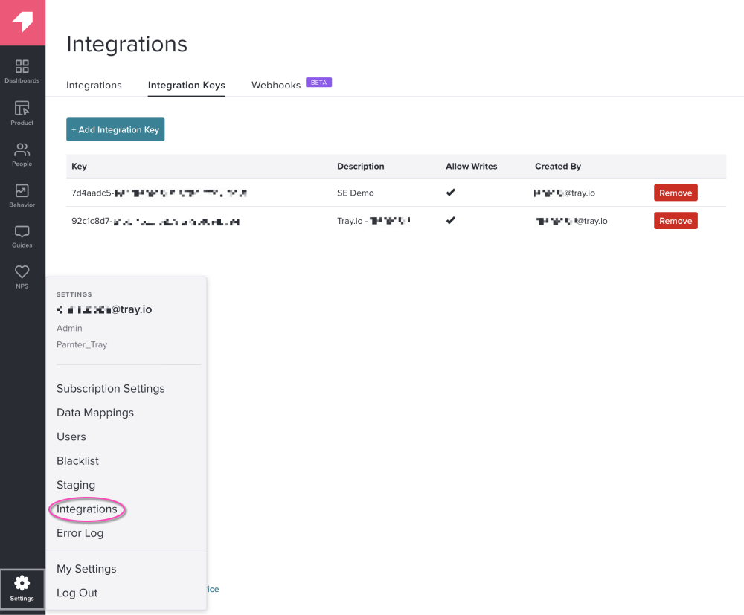Select the NPS heart icon

(22, 272)
